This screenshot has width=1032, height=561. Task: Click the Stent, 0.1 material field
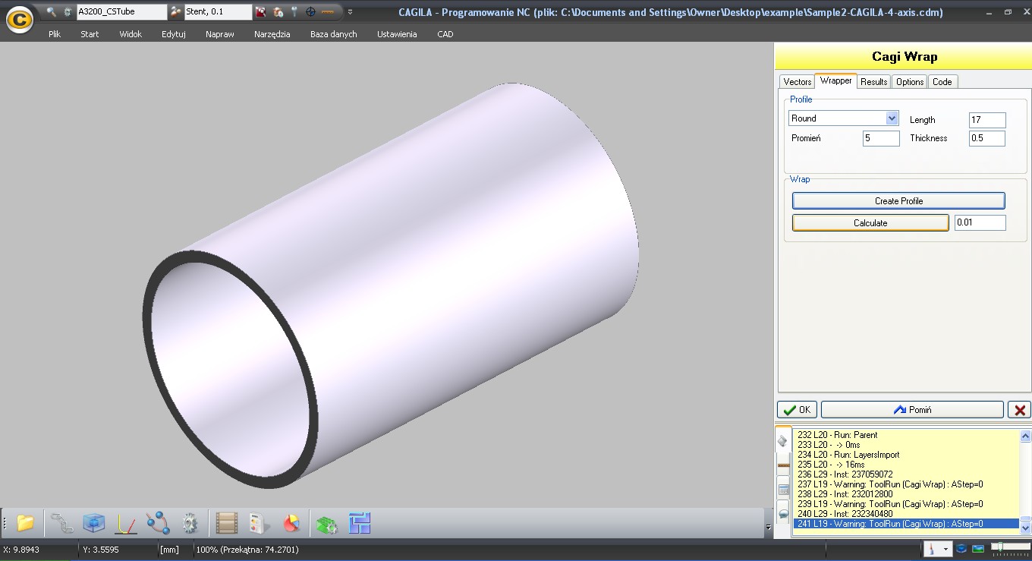pos(219,11)
